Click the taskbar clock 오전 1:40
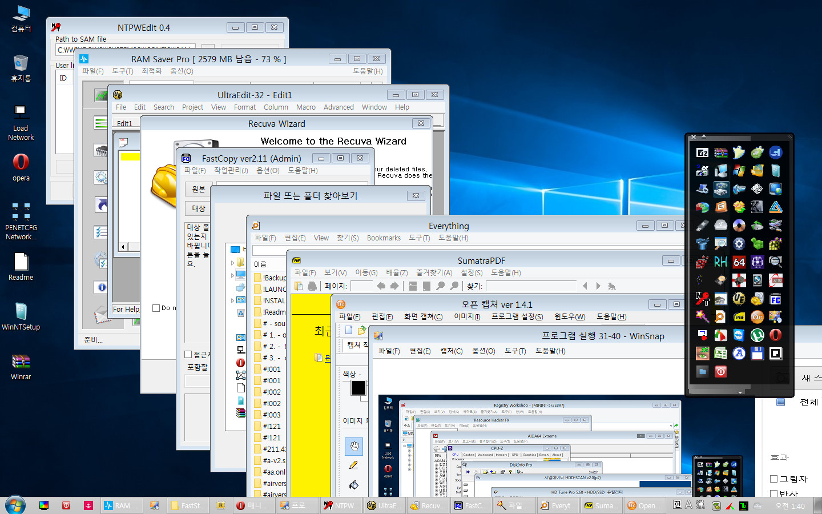The image size is (822, 514). pos(790,506)
